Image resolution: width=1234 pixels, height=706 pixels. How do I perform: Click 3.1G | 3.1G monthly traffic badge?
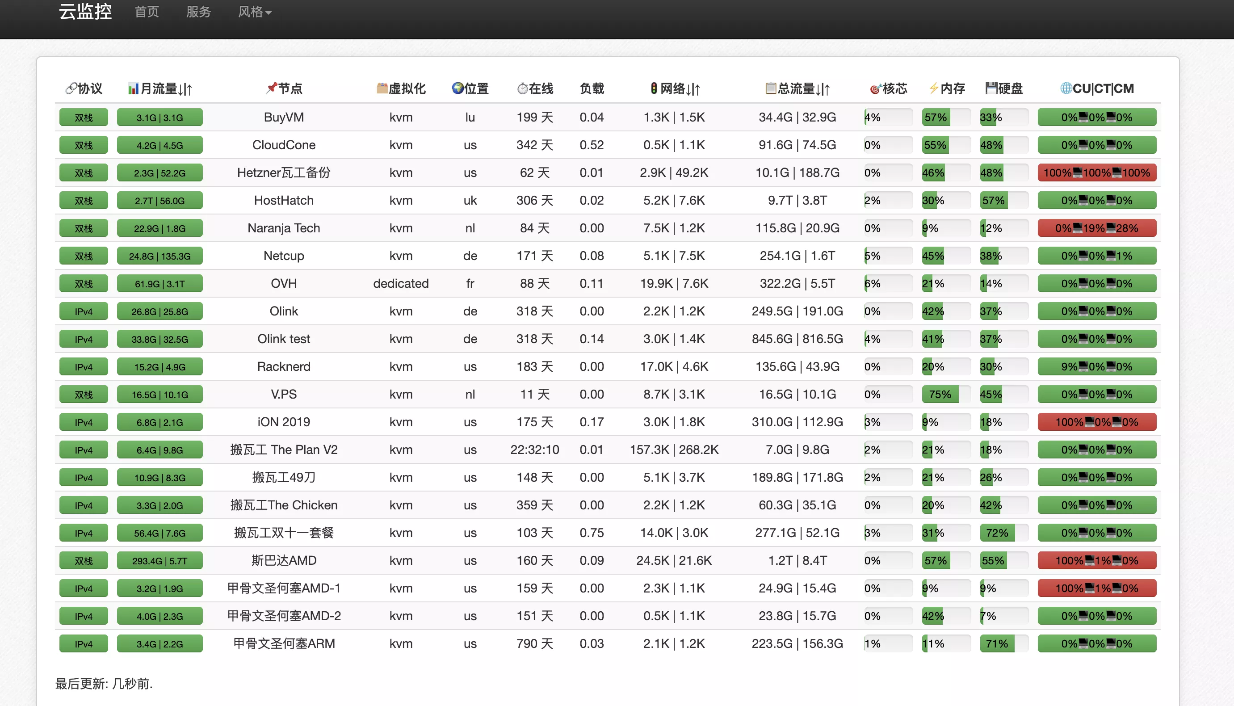(x=159, y=118)
